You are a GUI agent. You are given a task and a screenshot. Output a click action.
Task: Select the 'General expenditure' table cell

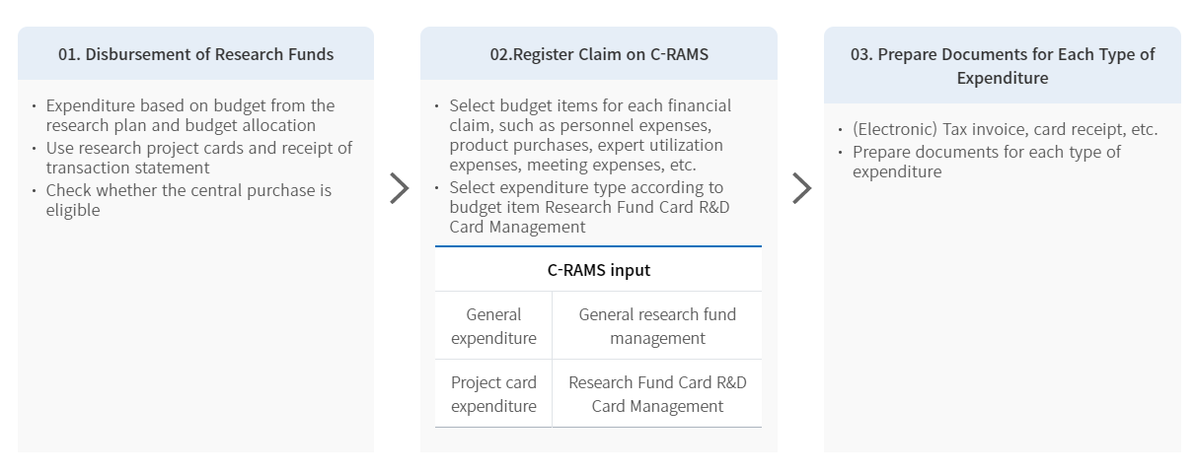[x=493, y=326]
